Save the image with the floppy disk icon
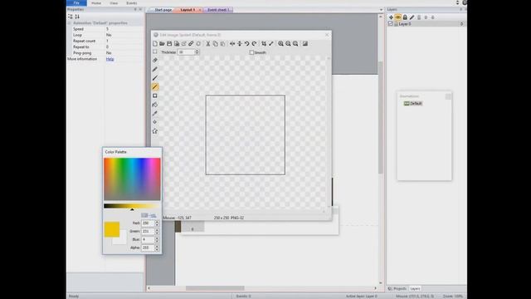 (169, 44)
